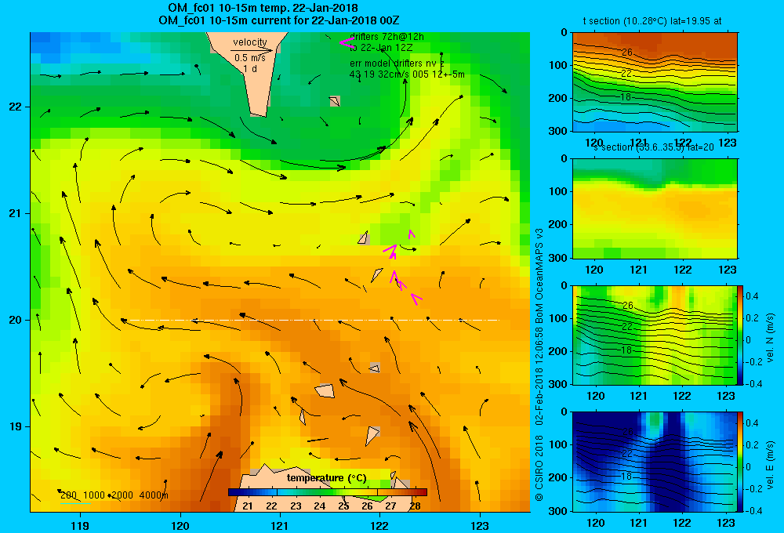This screenshot has width=784, height=533.
Task: Click longitude label 120 below main map
Action: click(x=180, y=525)
